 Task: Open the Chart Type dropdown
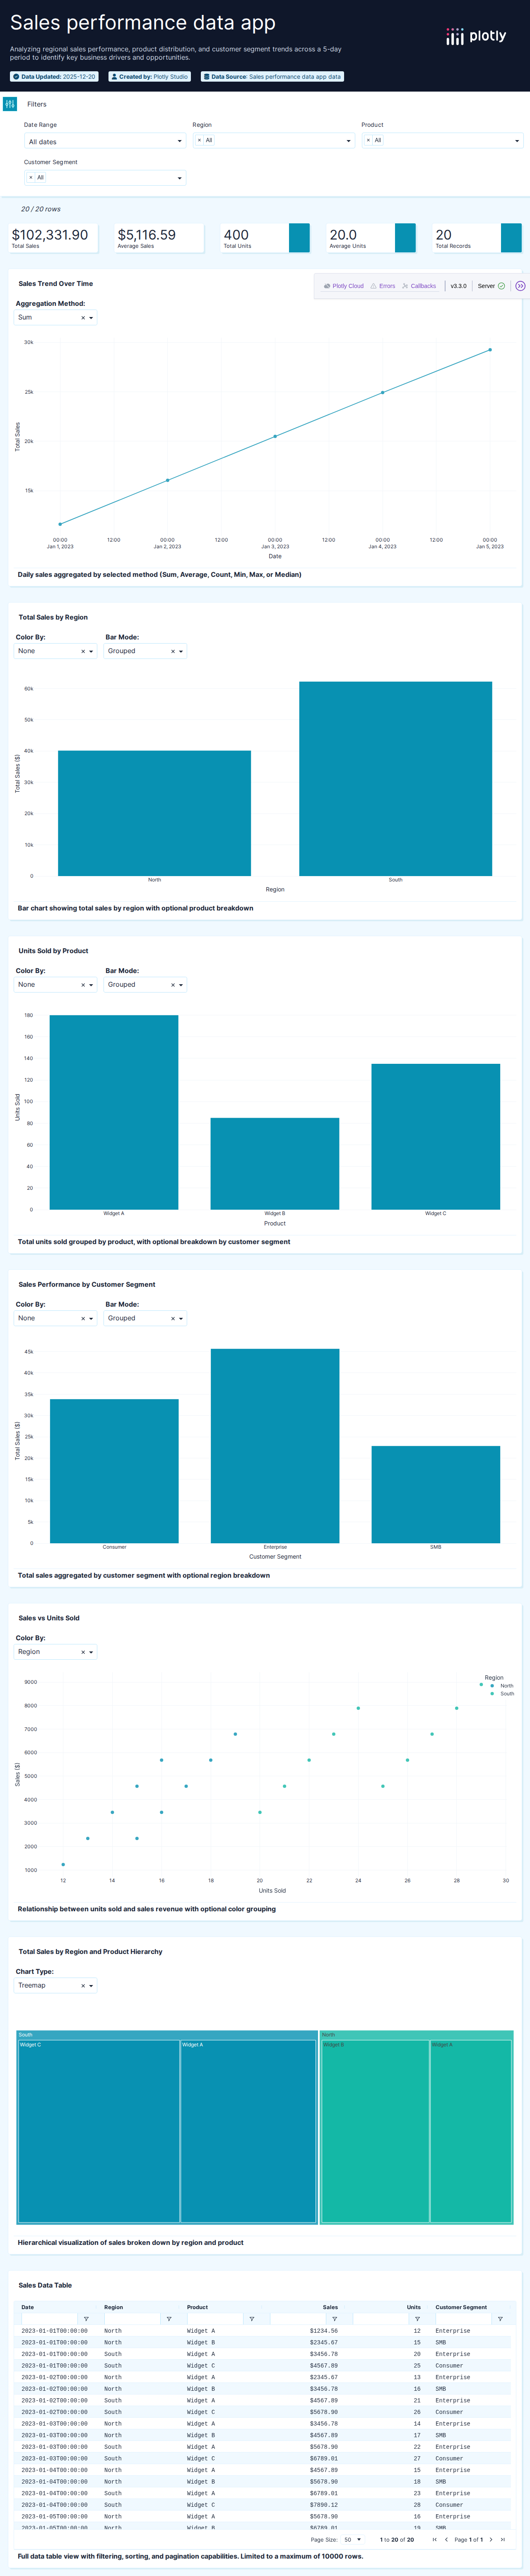tap(56, 1986)
